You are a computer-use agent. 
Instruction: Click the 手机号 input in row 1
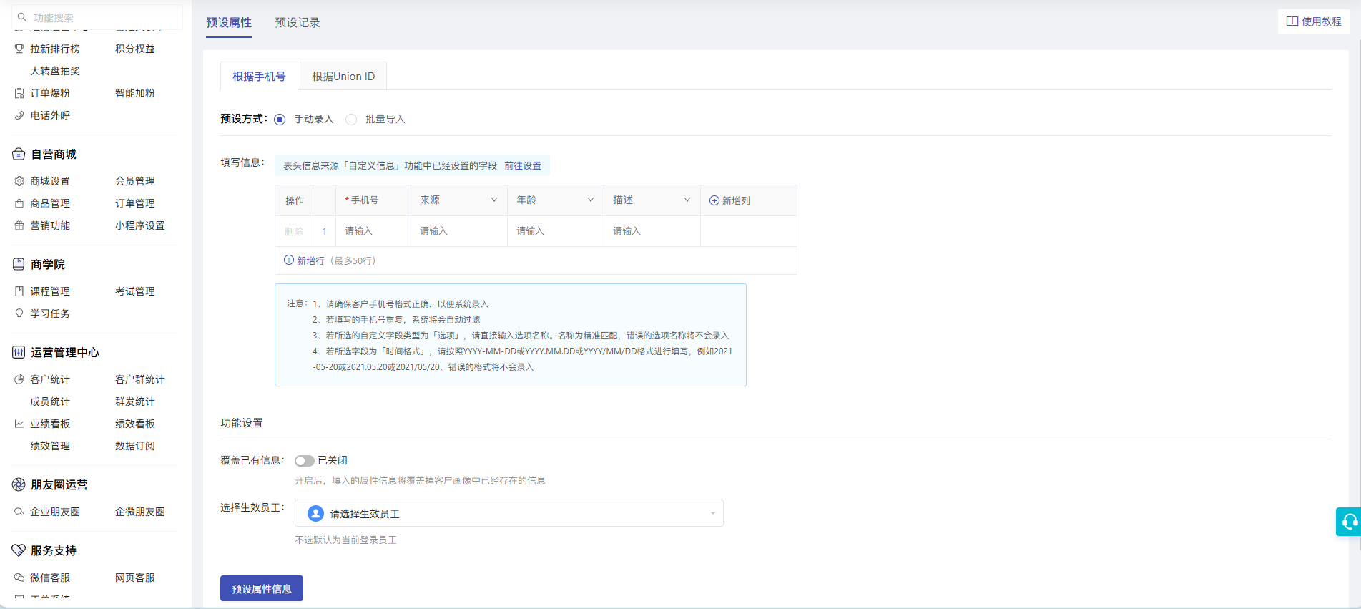(373, 231)
